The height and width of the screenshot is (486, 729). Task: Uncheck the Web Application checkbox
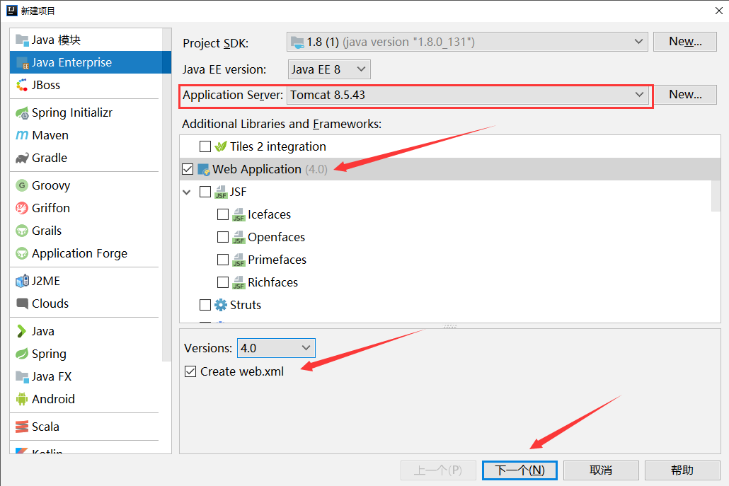[188, 169]
